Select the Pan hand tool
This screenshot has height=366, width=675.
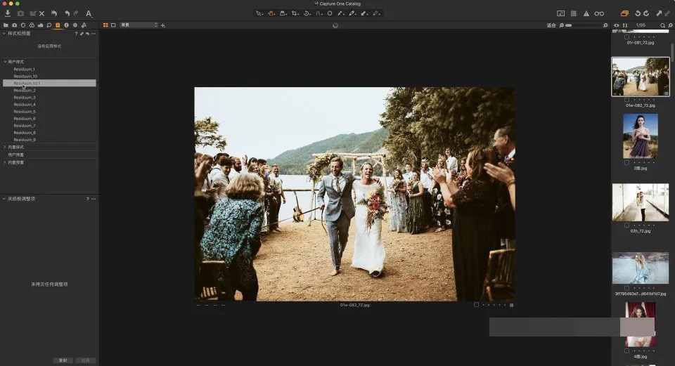271,13
